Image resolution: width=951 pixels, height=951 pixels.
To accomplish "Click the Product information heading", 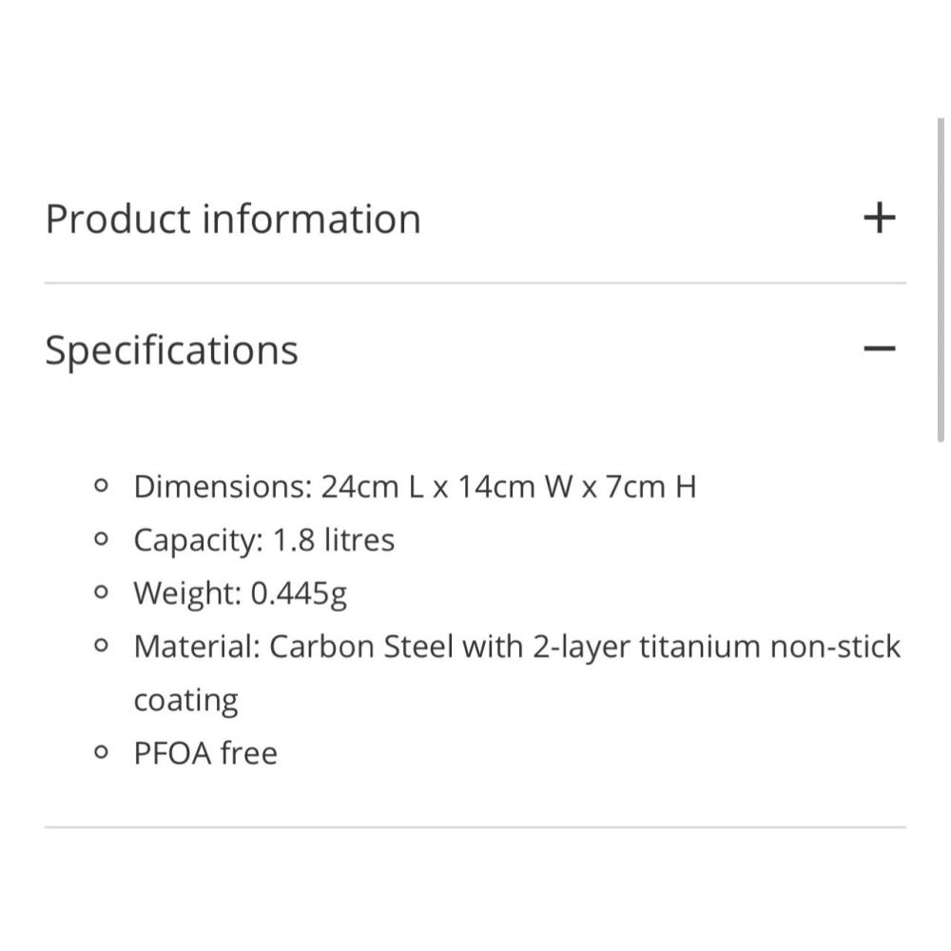I will pyautogui.click(x=233, y=219).
